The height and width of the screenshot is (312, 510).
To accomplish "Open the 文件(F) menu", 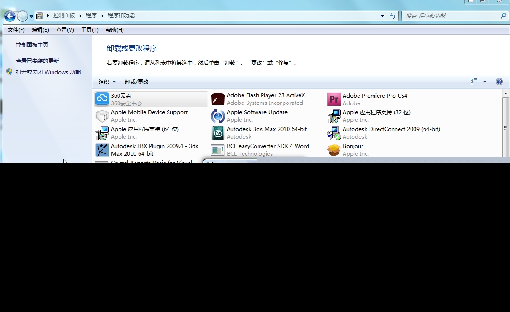I will 16,29.
